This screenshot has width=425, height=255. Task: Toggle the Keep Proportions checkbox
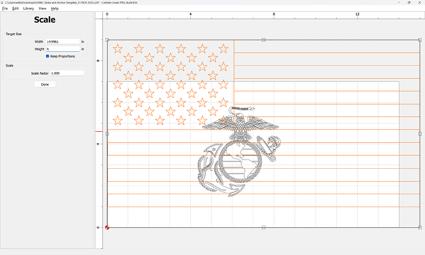point(48,56)
